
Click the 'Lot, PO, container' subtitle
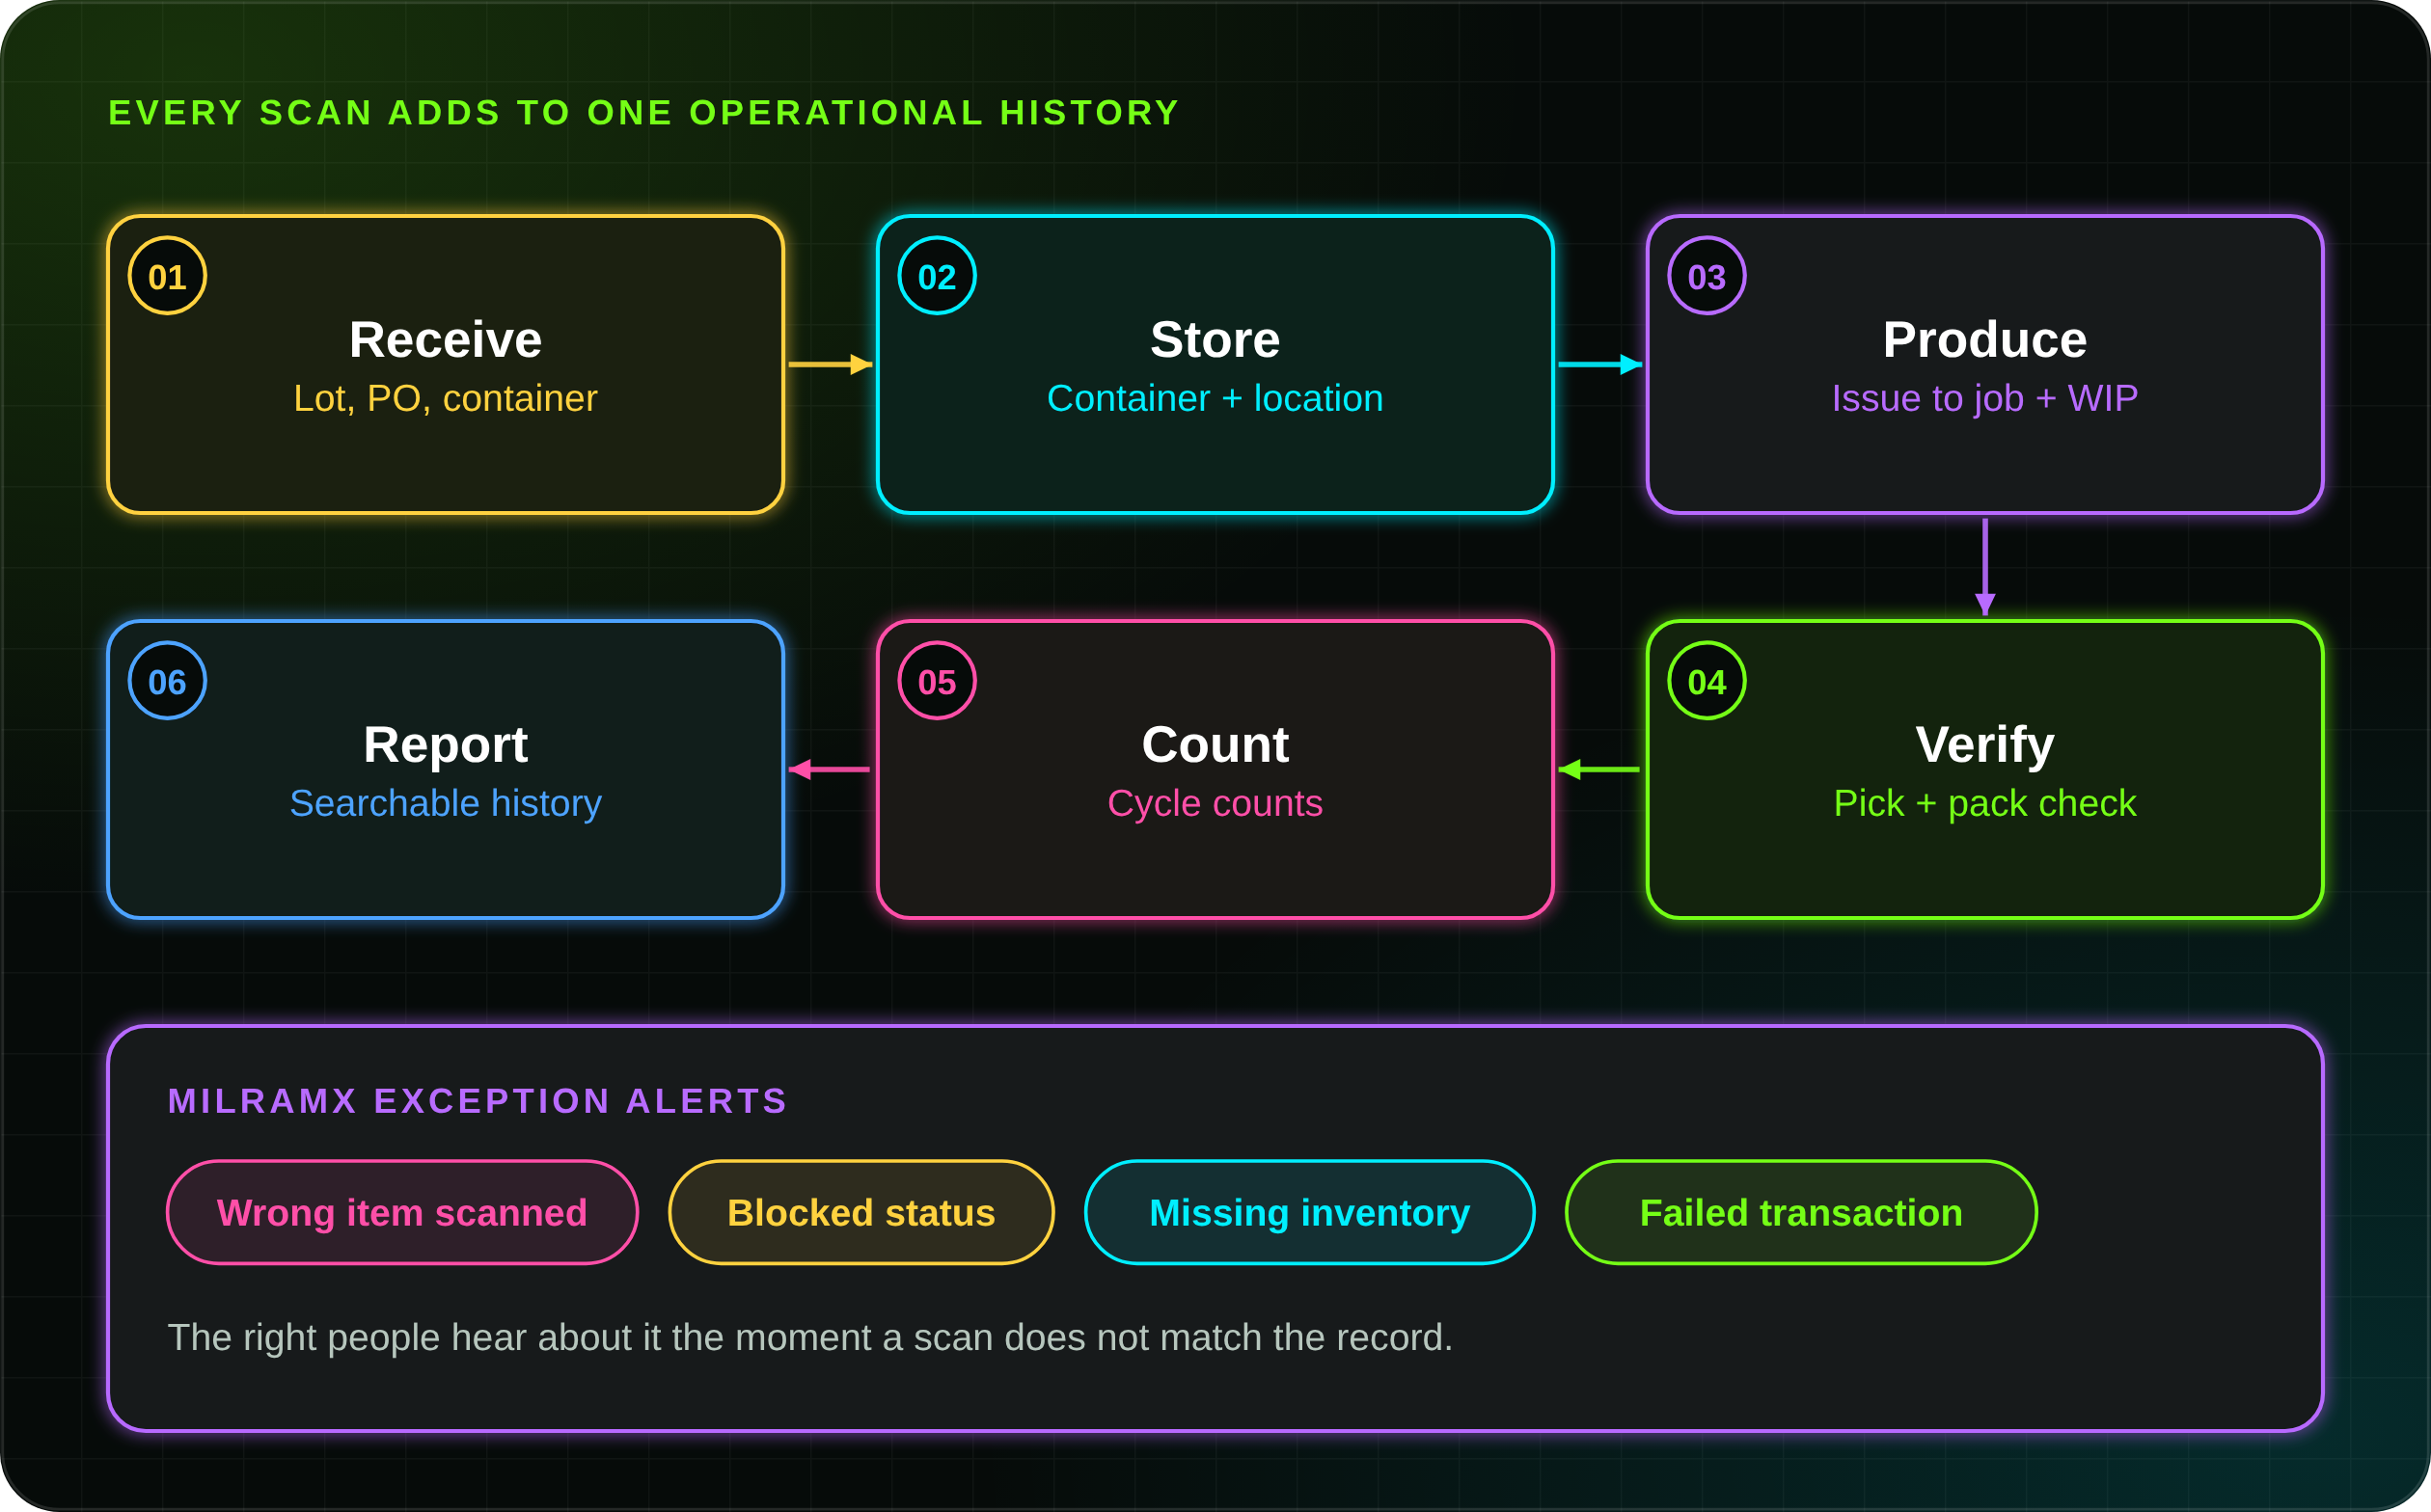point(445,399)
